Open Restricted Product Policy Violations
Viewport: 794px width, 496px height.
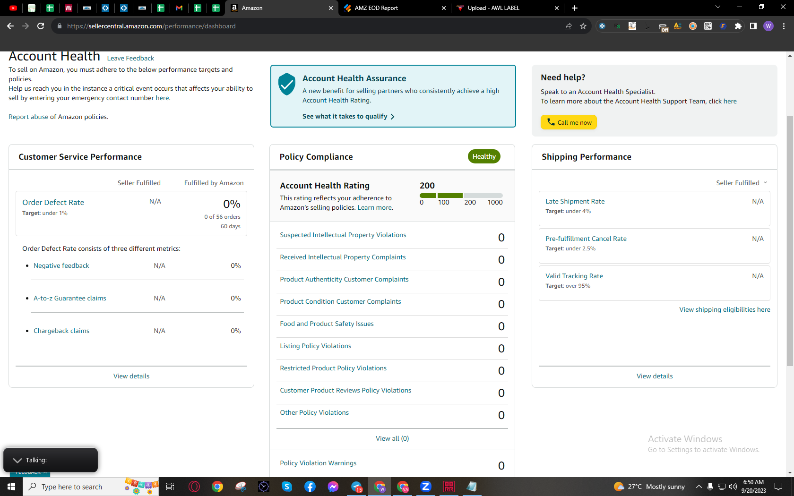tap(333, 368)
